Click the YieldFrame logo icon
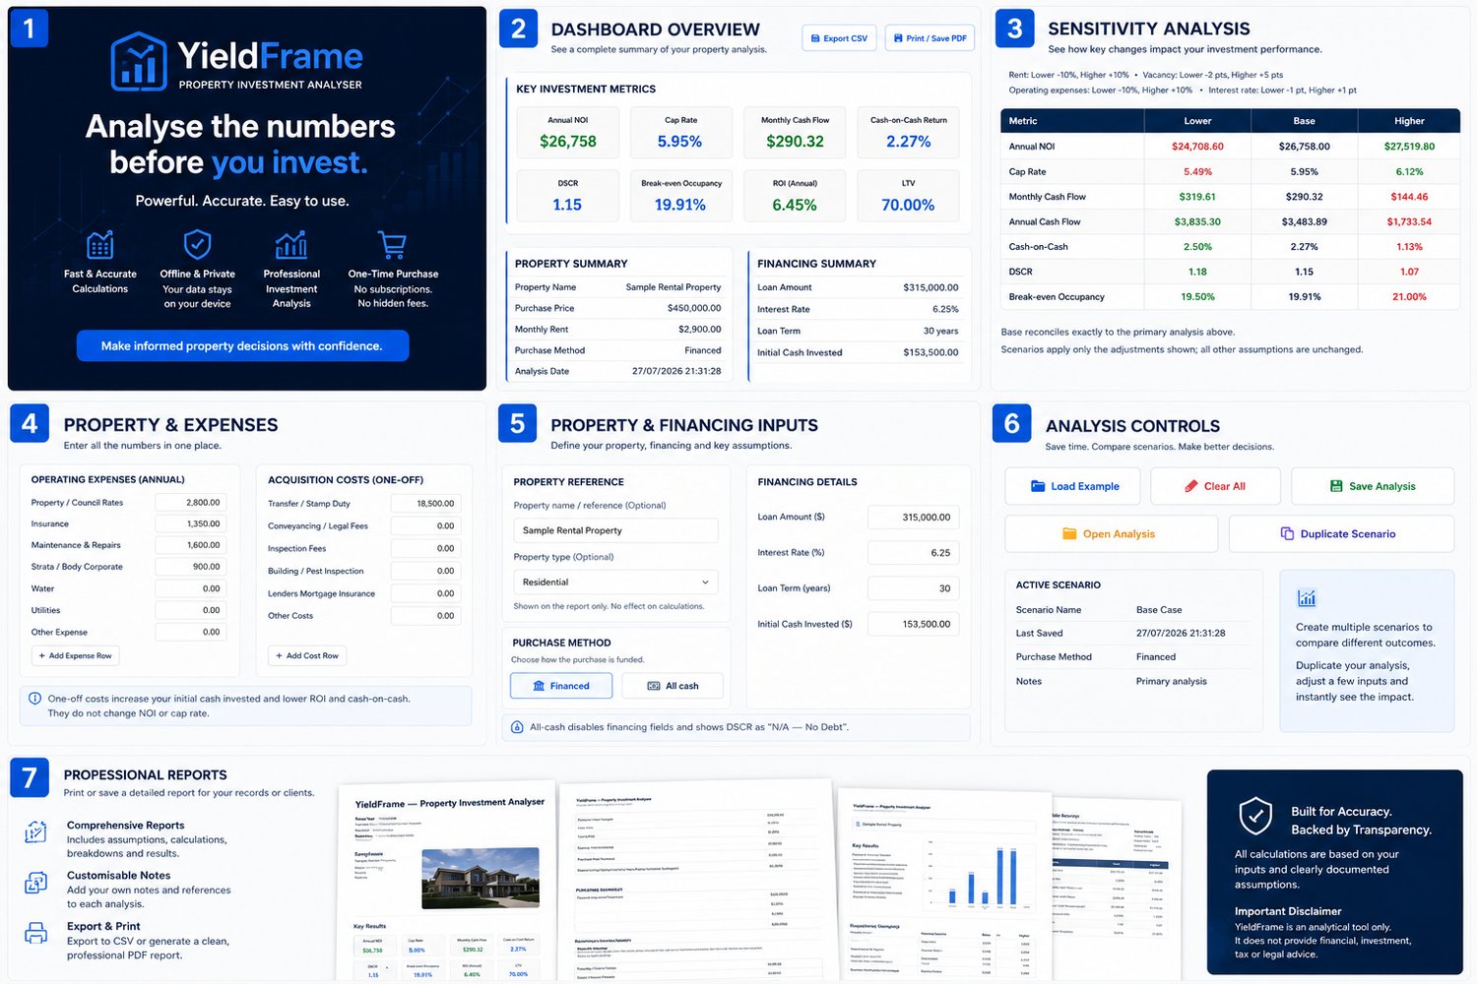Image resolution: width=1477 pixels, height=984 pixels. 139,62
